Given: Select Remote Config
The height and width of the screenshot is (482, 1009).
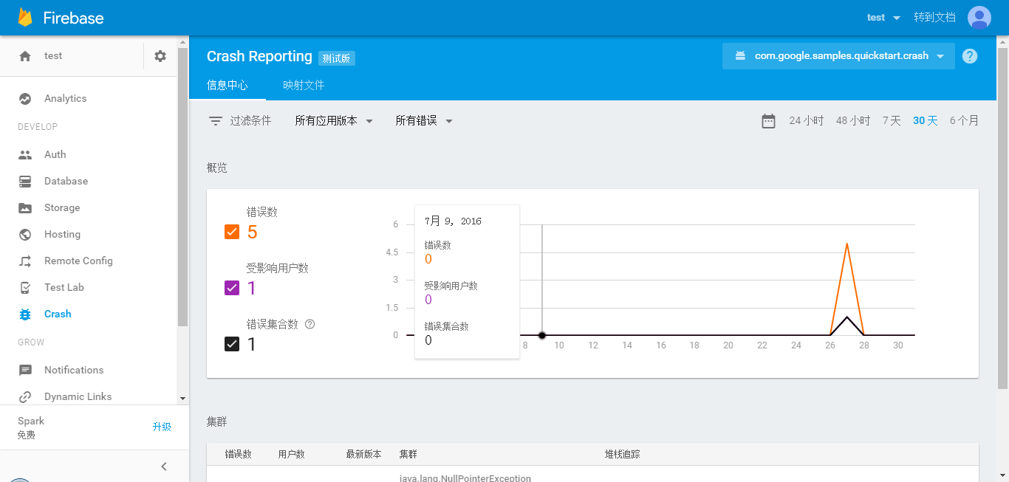Looking at the screenshot, I should point(78,261).
